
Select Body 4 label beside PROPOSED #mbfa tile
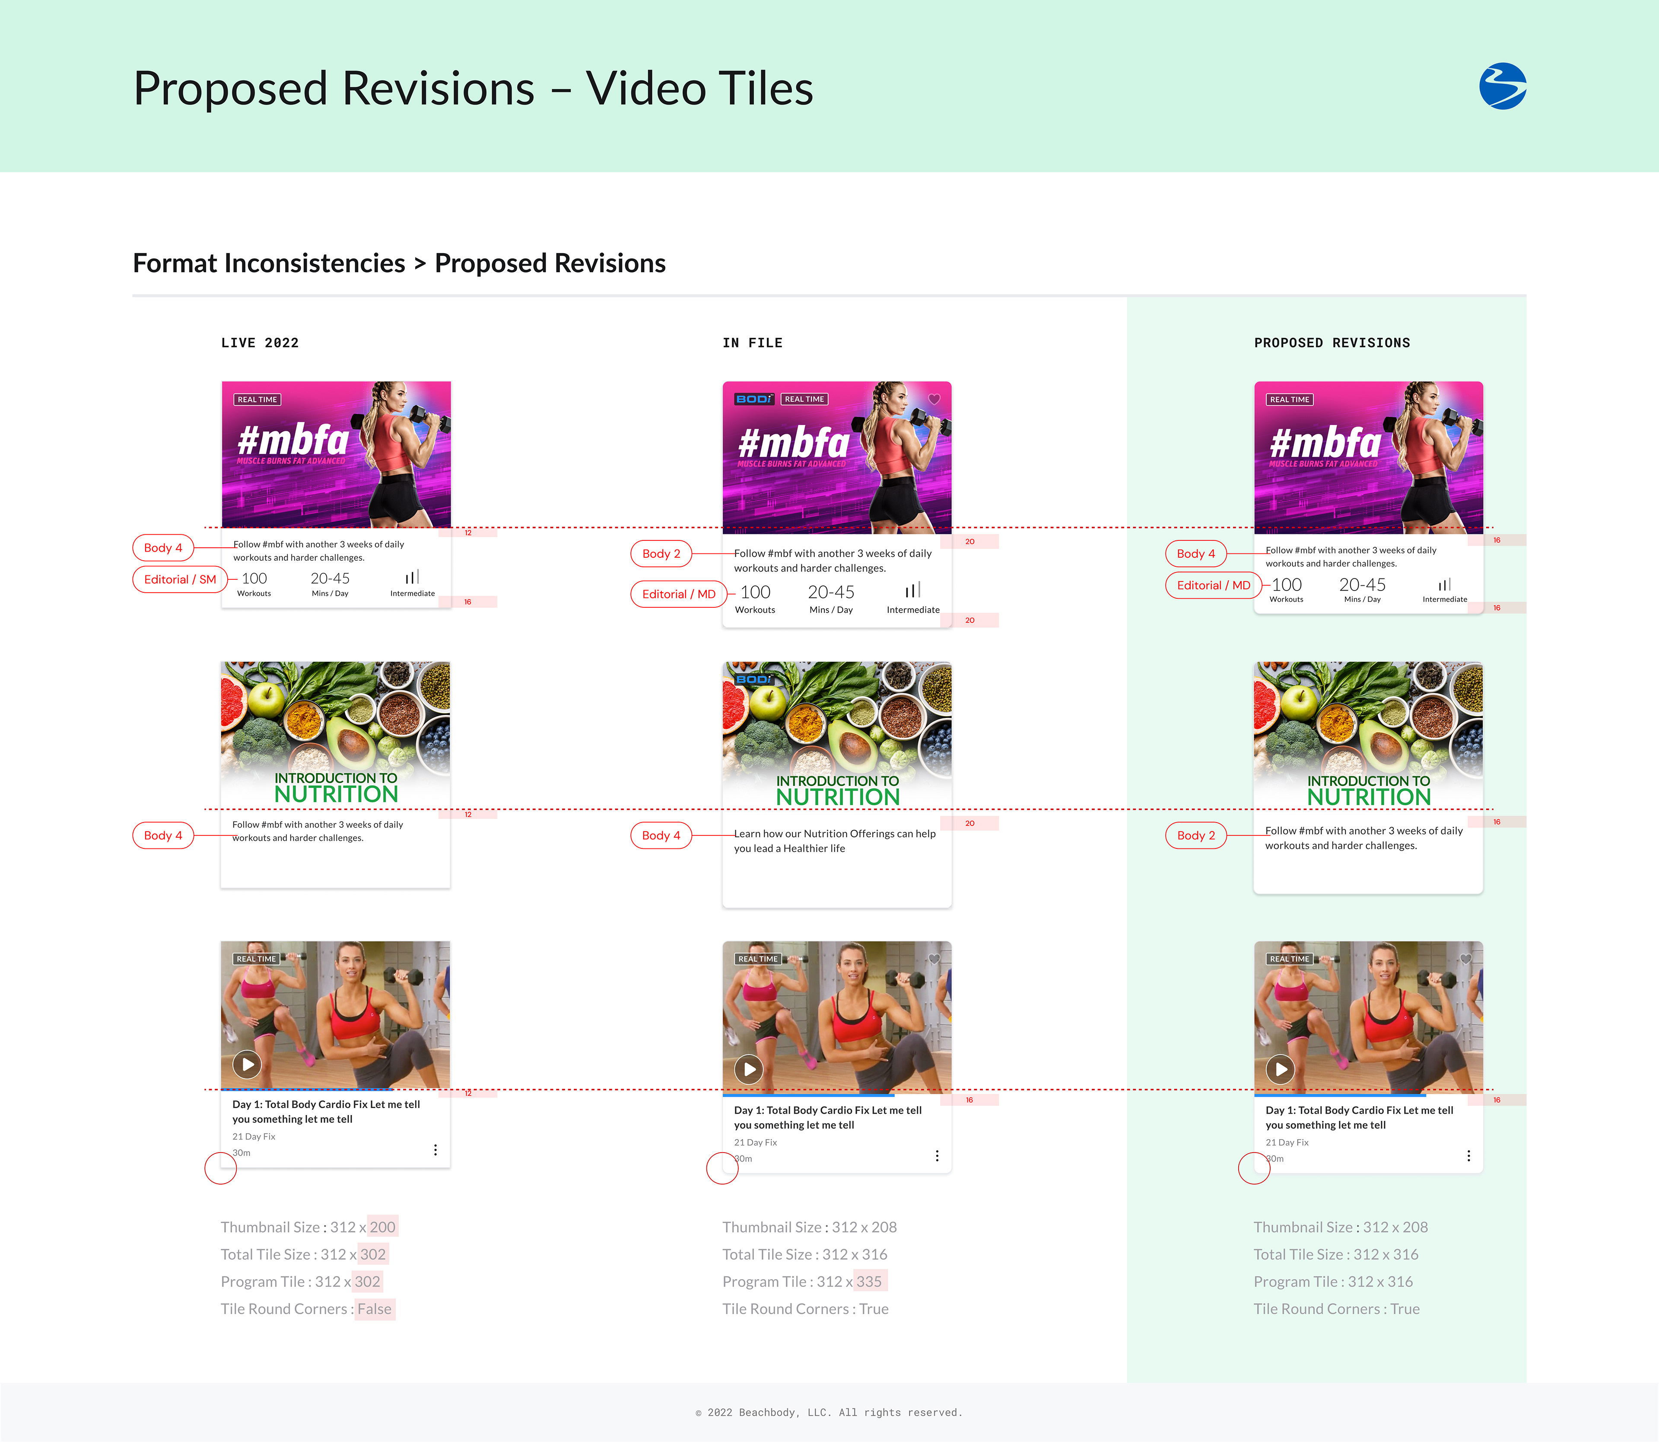pos(1195,554)
